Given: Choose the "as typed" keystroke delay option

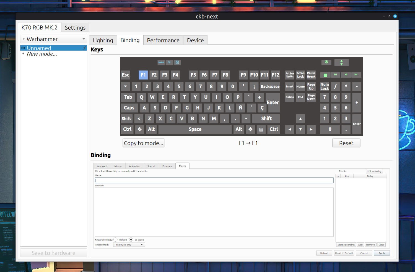Looking at the screenshot, I should click(x=131, y=239).
